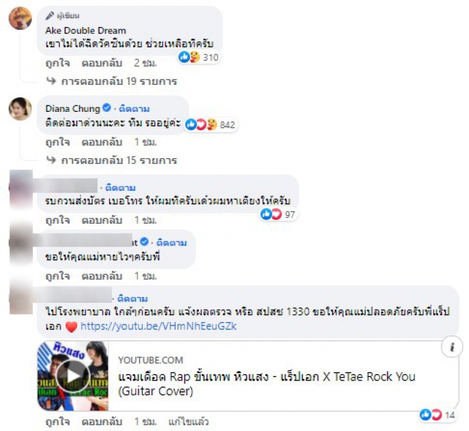Click the info icon on YouTube preview
This screenshot has height=431, width=469.
[x=452, y=347]
